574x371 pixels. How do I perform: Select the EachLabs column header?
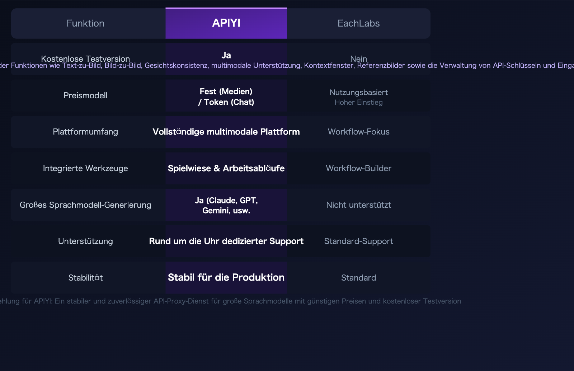tap(358, 23)
